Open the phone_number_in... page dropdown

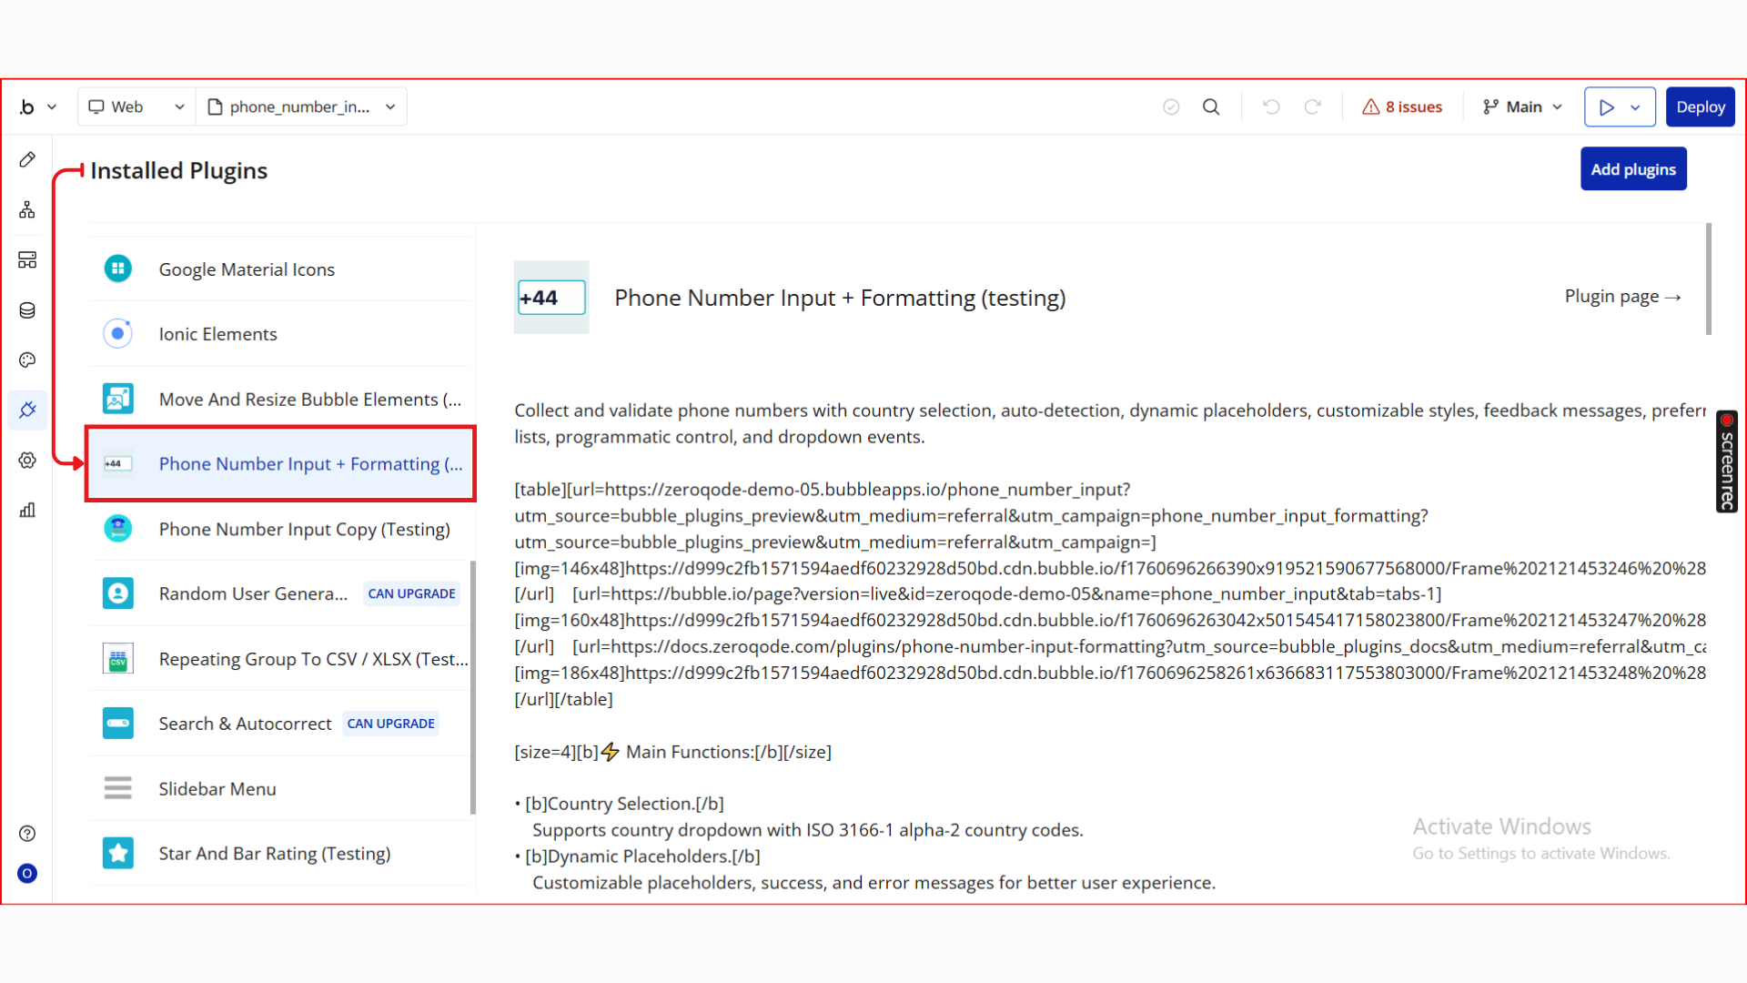[x=302, y=107]
